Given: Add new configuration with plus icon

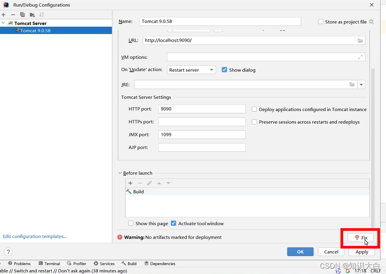Looking at the screenshot, I should (4, 15).
